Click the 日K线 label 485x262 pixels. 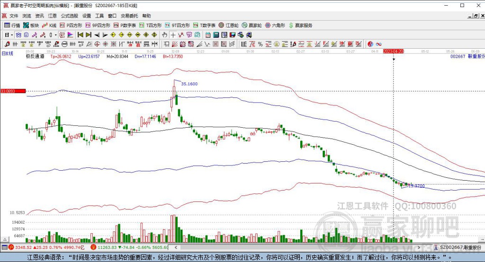tap(8, 53)
